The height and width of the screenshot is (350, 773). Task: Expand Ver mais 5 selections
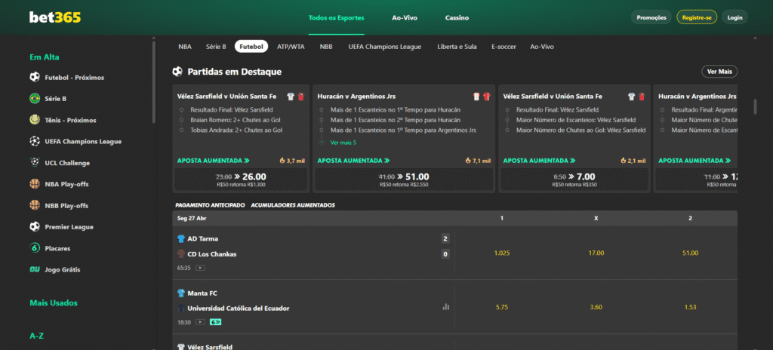pyautogui.click(x=343, y=143)
